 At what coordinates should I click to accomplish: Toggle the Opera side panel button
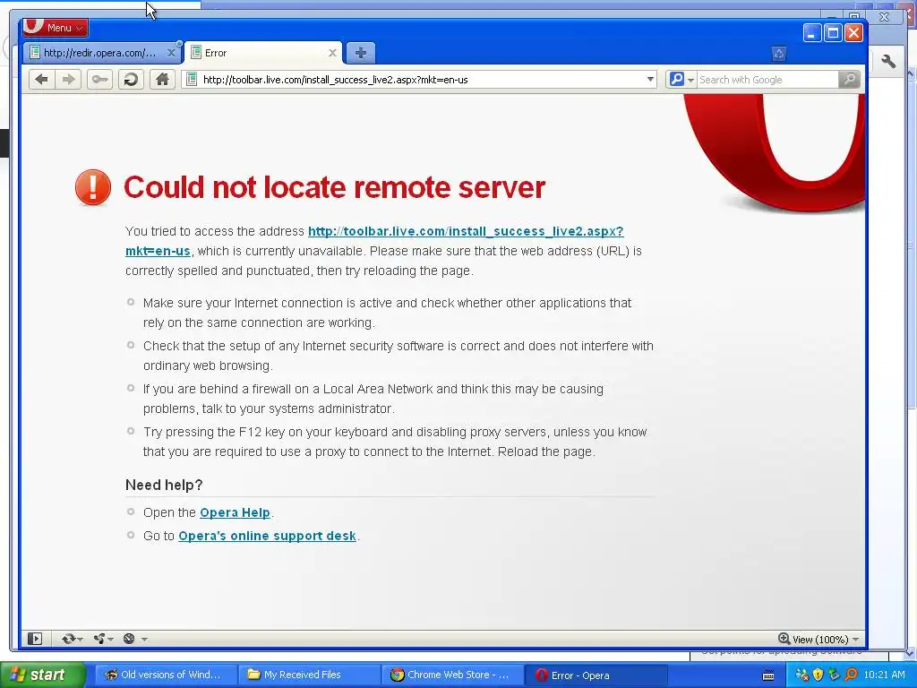[x=35, y=639]
